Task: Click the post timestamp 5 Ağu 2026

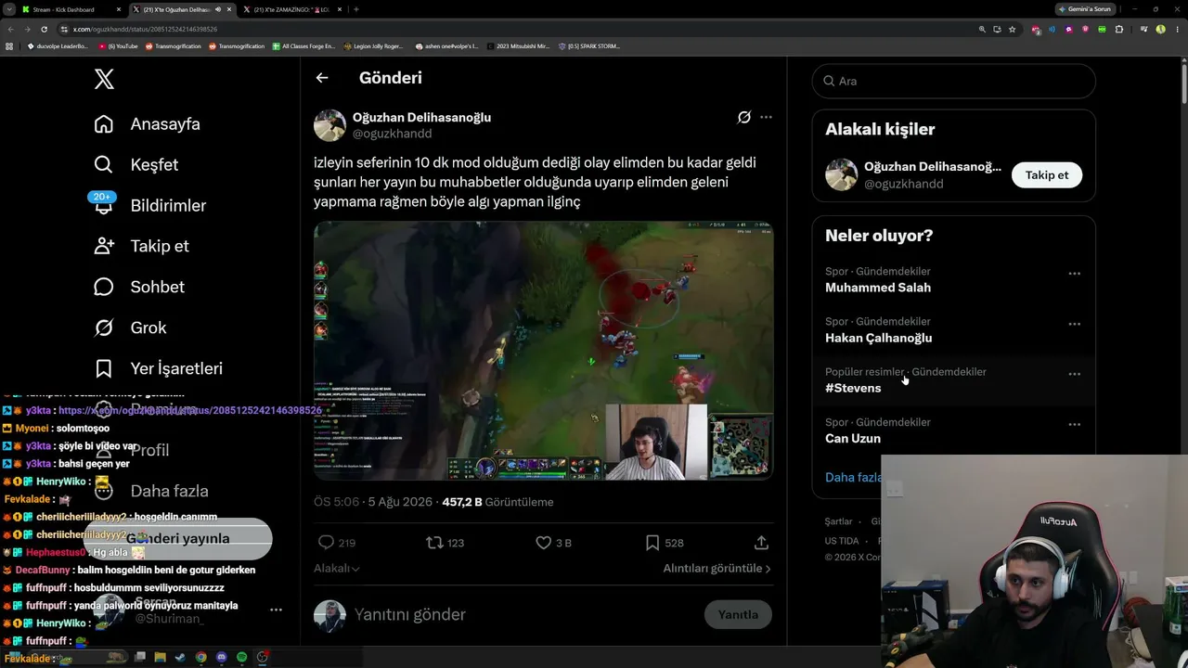Action: 400,502
